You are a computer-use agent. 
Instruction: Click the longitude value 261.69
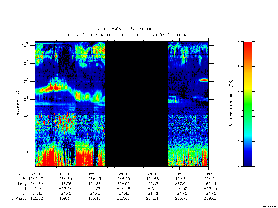37,184
